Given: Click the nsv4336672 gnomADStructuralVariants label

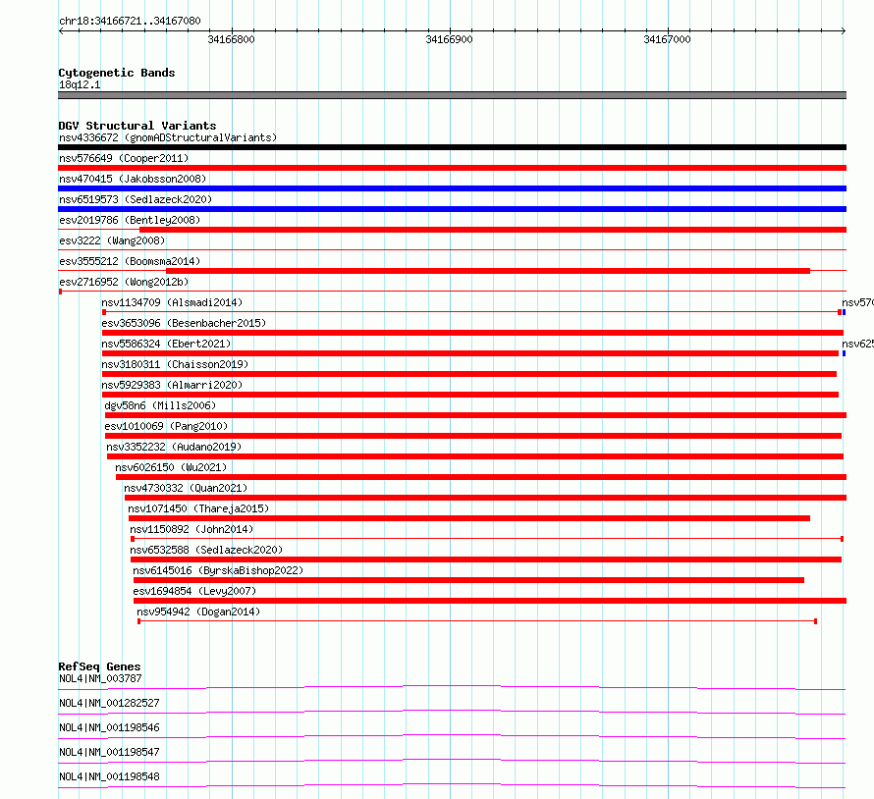Looking at the screenshot, I should coord(168,137).
